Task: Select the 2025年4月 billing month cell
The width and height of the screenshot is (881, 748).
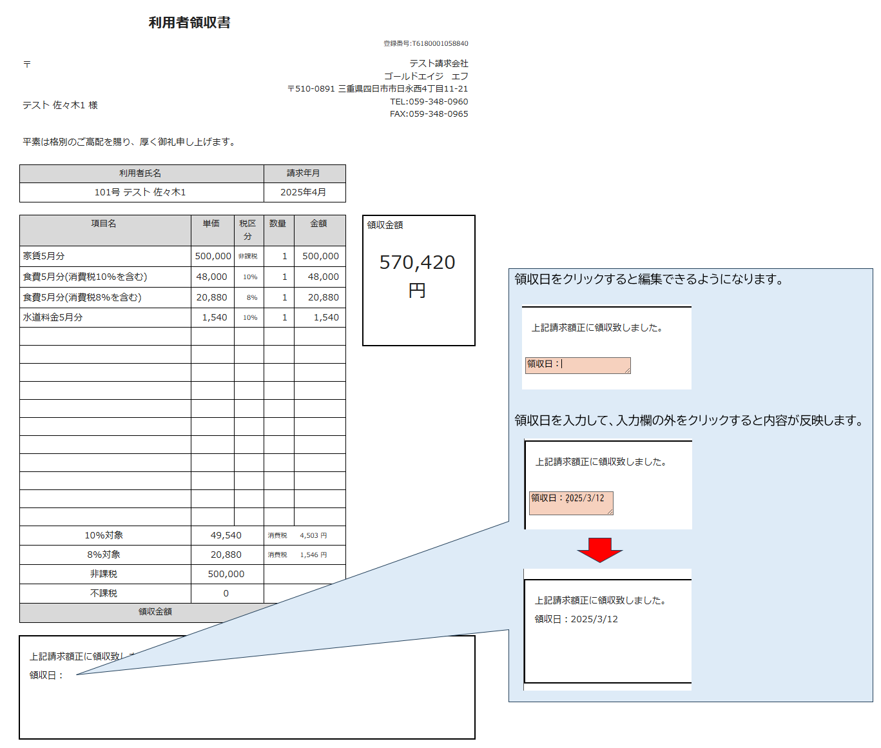Action: point(304,192)
